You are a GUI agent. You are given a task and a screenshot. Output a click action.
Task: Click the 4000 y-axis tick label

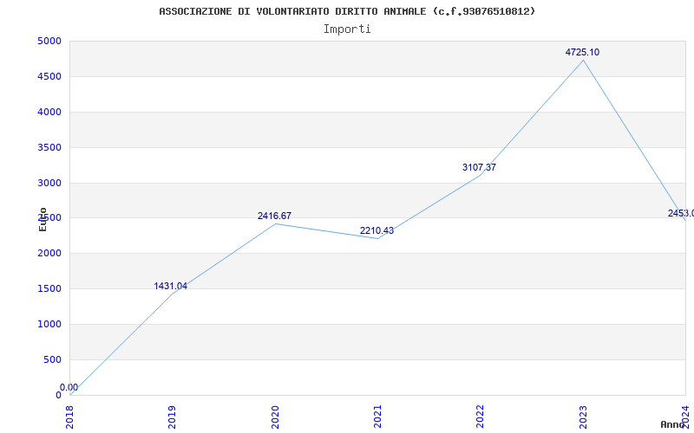tap(49, 112)
